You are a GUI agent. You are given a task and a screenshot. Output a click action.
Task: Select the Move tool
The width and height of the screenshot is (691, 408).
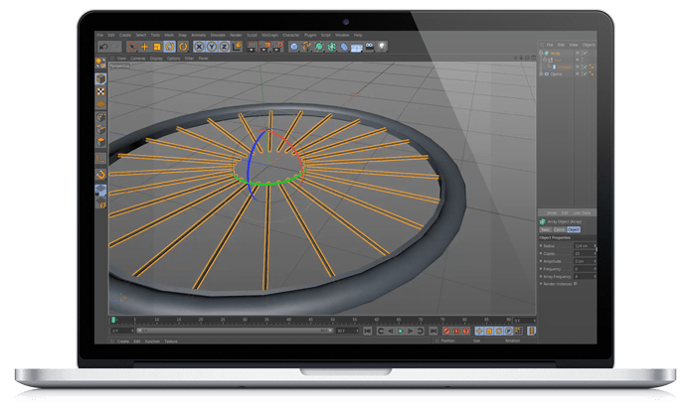click(144, 46)
